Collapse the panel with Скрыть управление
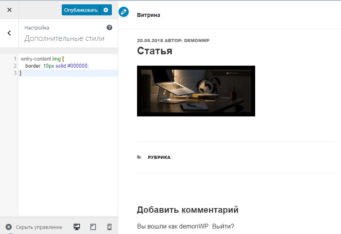Image resolution: width=341 pixels, height=234 pixels. click(39, 227)
